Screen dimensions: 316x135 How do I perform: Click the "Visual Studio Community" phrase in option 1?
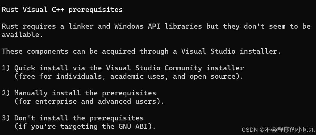(x=154, y=68)
